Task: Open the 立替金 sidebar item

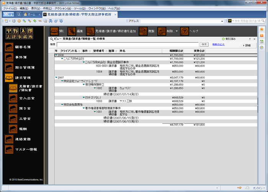Action: [20, 119]
